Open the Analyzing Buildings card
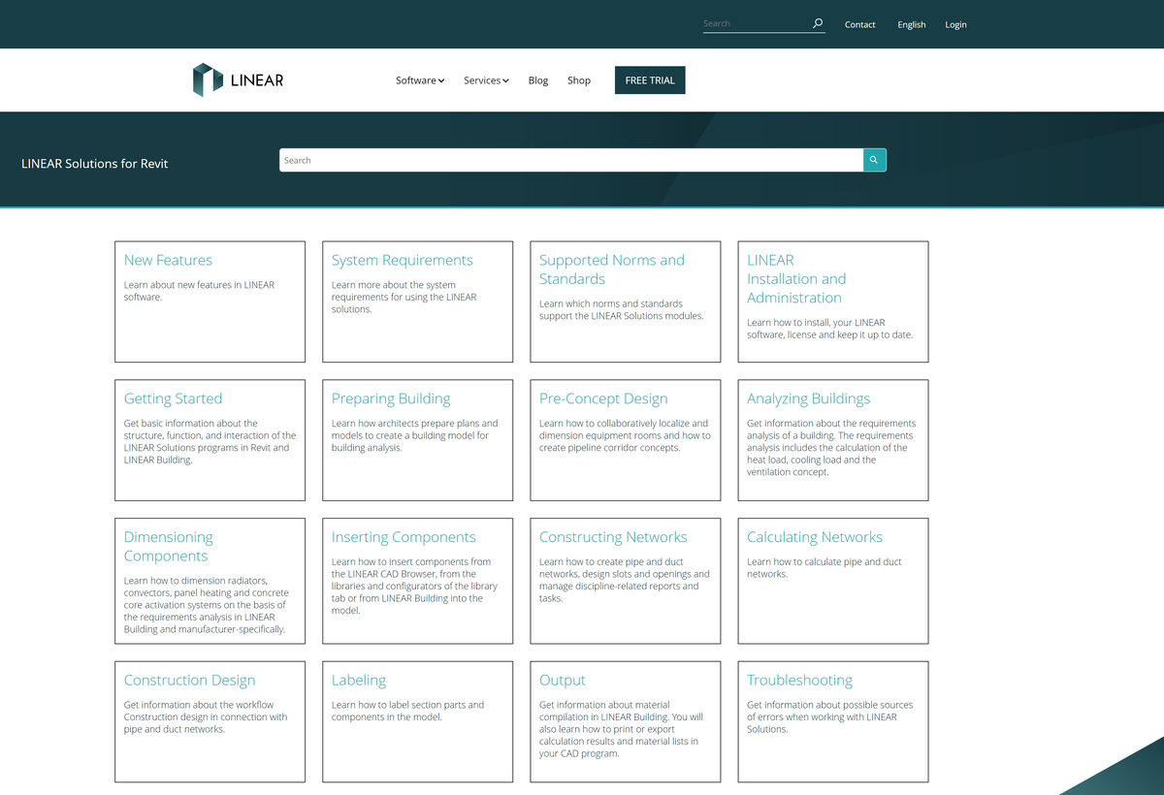 tap(833, 440)
